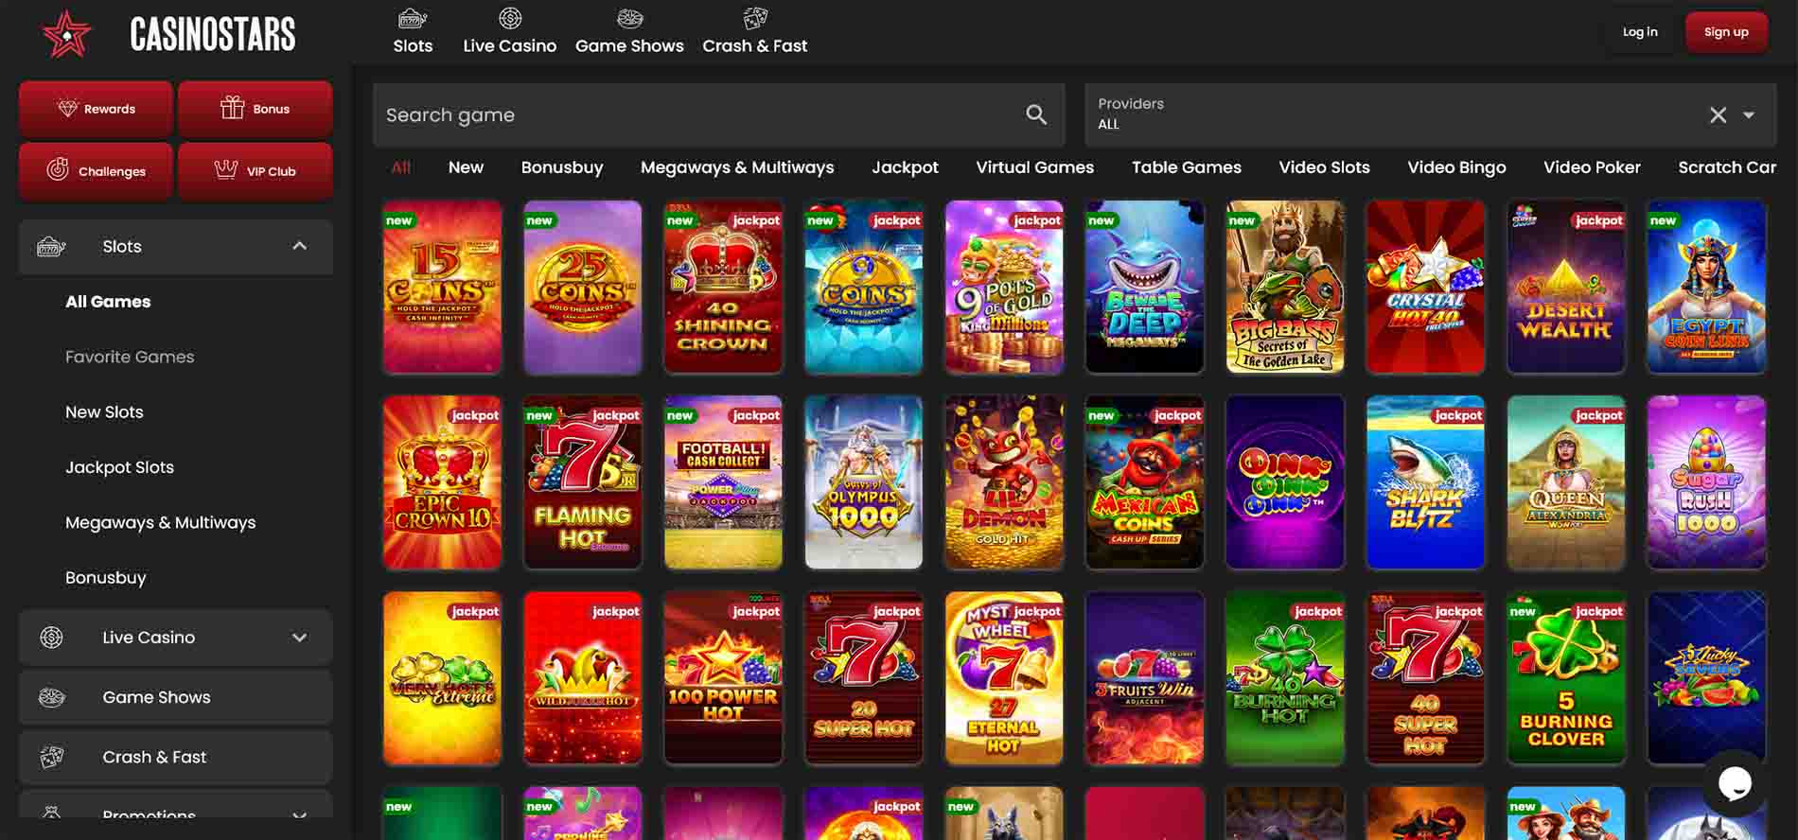Screen dimensions: 1798x840
Task: Select the All category tab
Action: tap(401, 167)
